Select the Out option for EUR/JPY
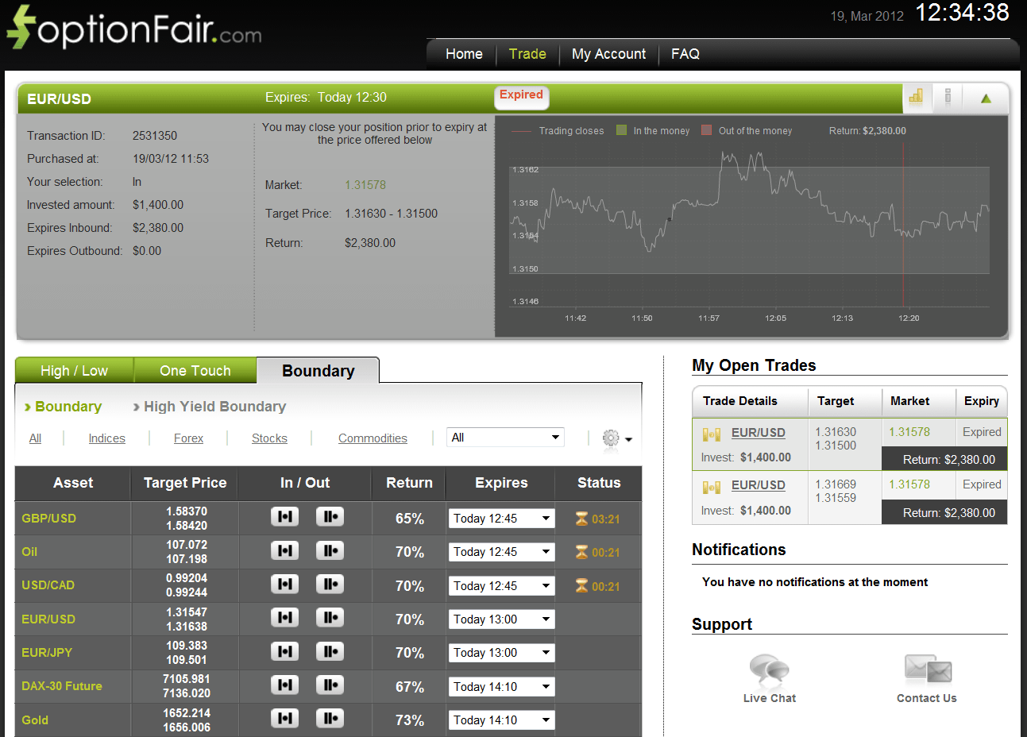Viewport: 1027px width, 737px height. point(330,651)
